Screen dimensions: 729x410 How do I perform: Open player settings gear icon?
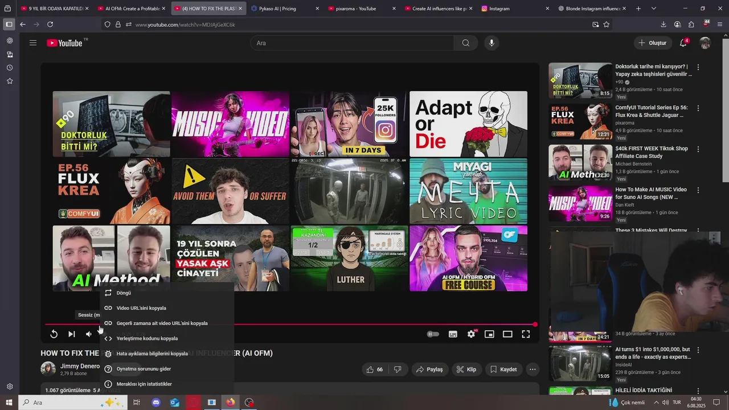471,334
